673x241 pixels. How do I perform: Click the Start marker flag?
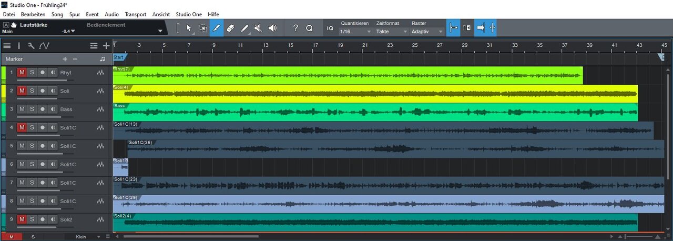point(120,57)
